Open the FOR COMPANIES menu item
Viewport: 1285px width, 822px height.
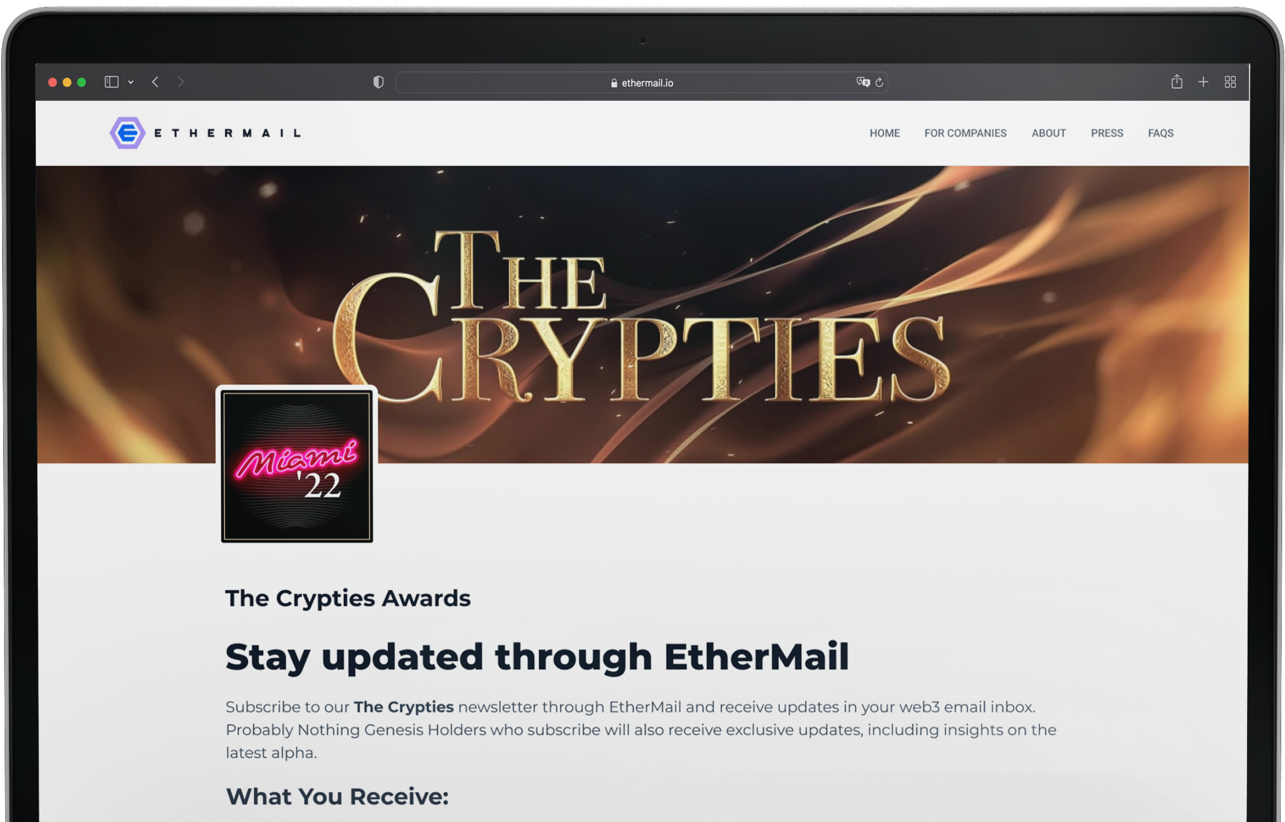[965, 133]
